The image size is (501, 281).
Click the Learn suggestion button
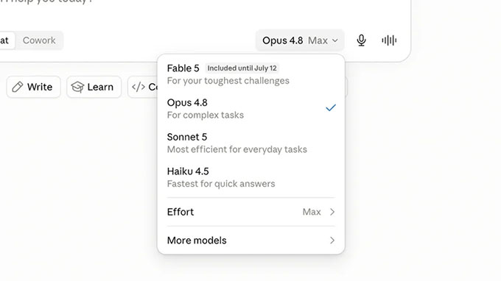pyautogui.click(x=94, y=87)
